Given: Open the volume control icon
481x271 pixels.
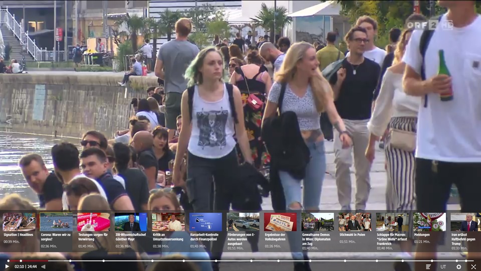Looking at the screenshot, I should [x=43, y=266].
